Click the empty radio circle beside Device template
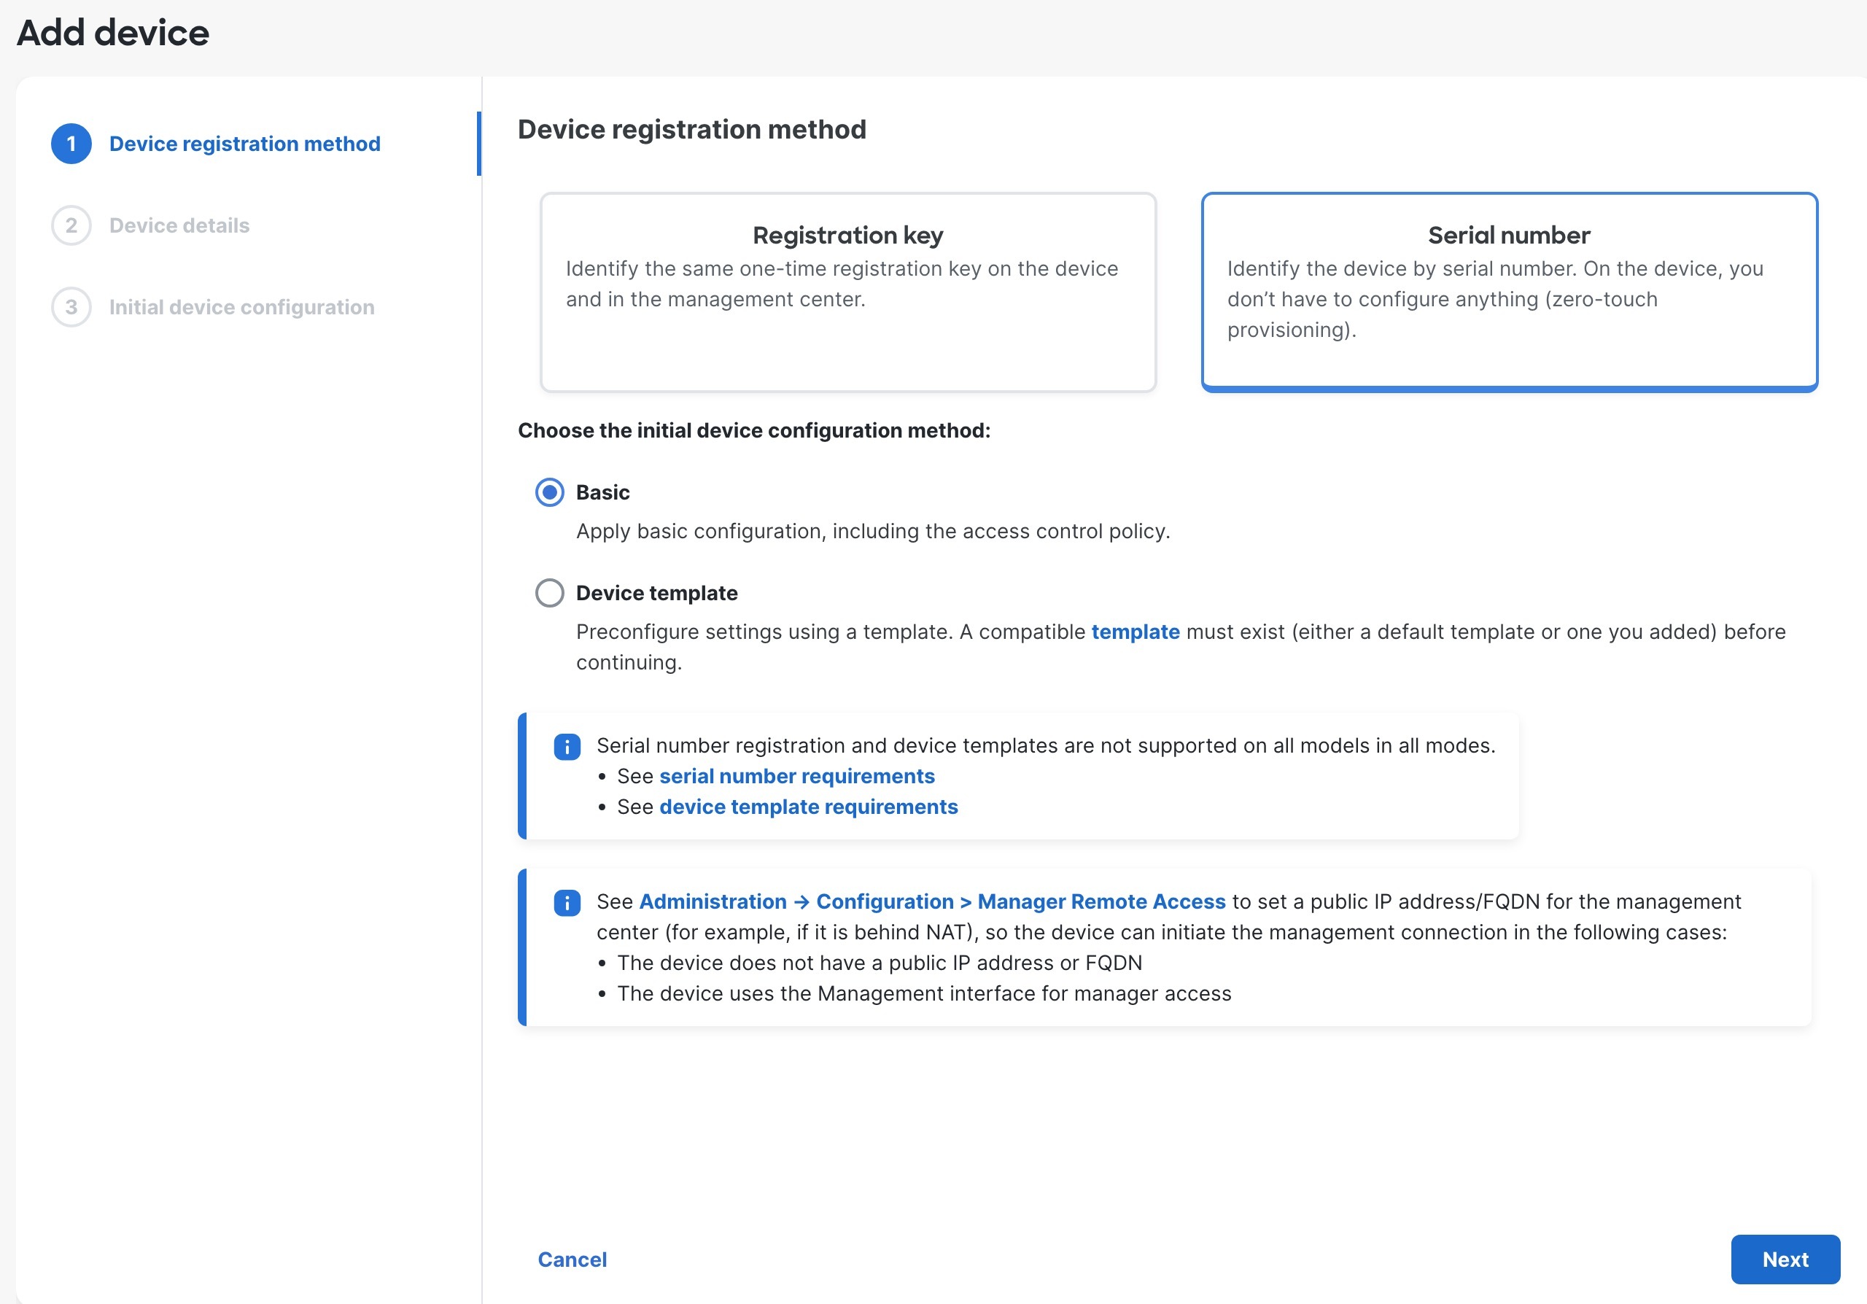This screenshot has height=1304, width=1867. [550, 593]
